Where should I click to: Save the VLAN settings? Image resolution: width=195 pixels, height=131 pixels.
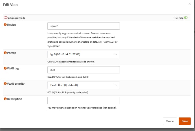coord(185,121)
